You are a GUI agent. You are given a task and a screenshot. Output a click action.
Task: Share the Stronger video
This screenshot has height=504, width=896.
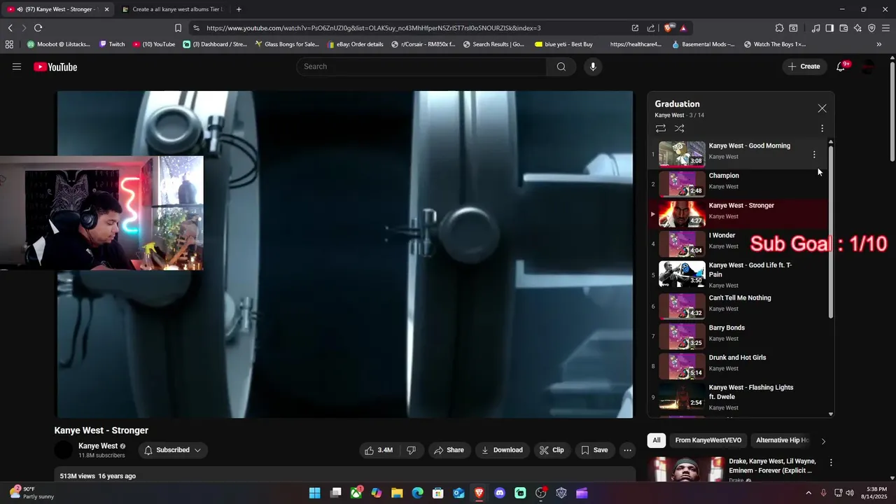449,450
